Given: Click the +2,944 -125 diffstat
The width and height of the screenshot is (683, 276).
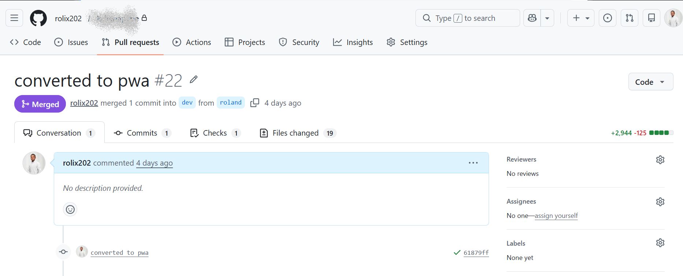Looking at the screenshot, I should coord(642,133).
